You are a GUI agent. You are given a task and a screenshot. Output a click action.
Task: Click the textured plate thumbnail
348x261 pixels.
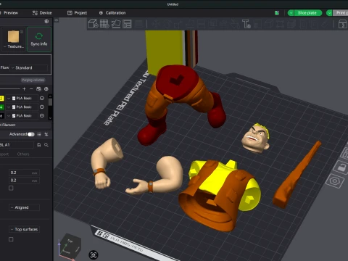coord(13,36)
